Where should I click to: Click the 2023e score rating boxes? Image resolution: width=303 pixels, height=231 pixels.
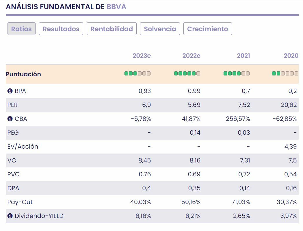coord(137,74)
